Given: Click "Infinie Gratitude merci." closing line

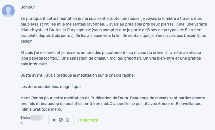Looking at the screenshot, I should [x=41, y=109].
